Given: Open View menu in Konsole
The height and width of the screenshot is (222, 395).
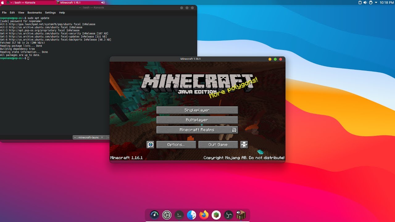Looking at the screenshot, I should (21, 13).
